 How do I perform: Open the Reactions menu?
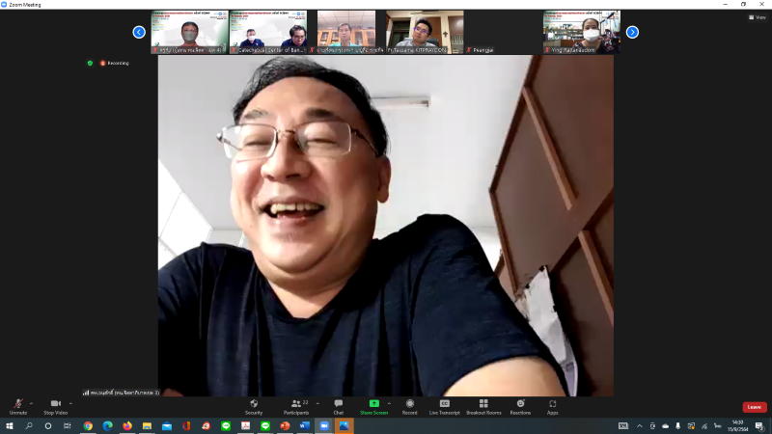click(520, 407)
